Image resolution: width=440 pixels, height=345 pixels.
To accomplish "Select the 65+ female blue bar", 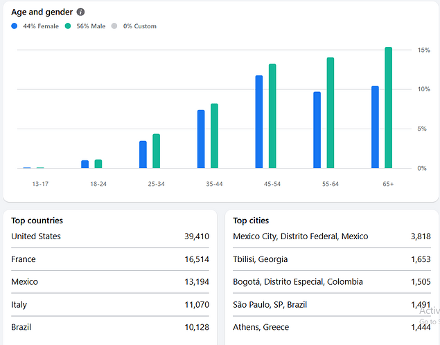I will pyautogui.click(x=375, y=127).
